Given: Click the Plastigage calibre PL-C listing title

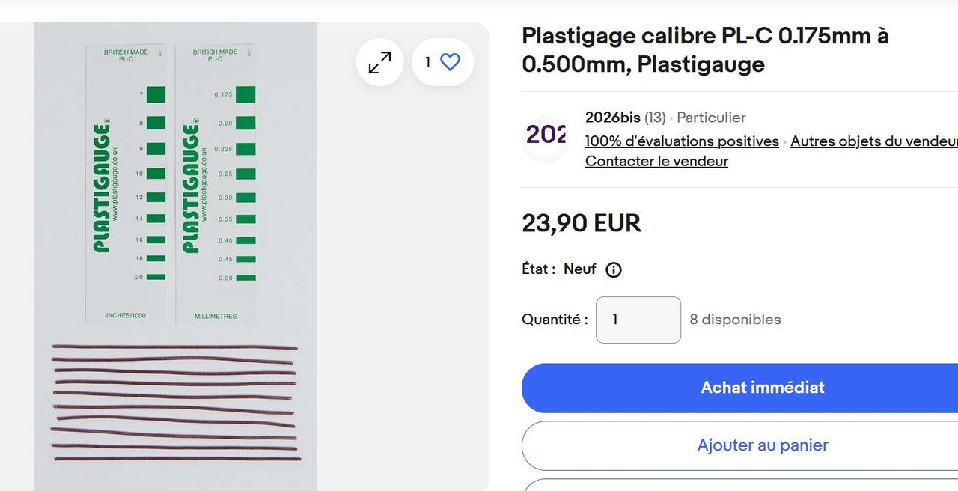Looking at the screenshot, I should [705, 50].
